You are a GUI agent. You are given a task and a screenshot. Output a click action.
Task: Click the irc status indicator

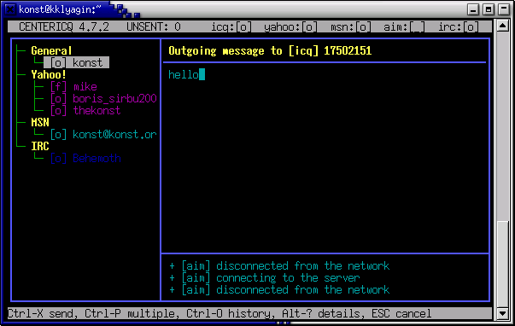coord(459,26)
